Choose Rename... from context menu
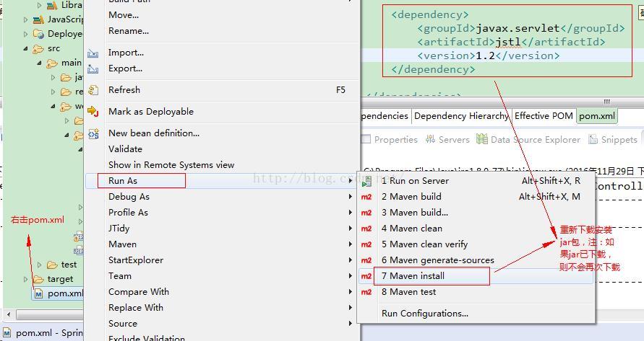Viewport: 644px width, 341px height. [x=129, y=31]
